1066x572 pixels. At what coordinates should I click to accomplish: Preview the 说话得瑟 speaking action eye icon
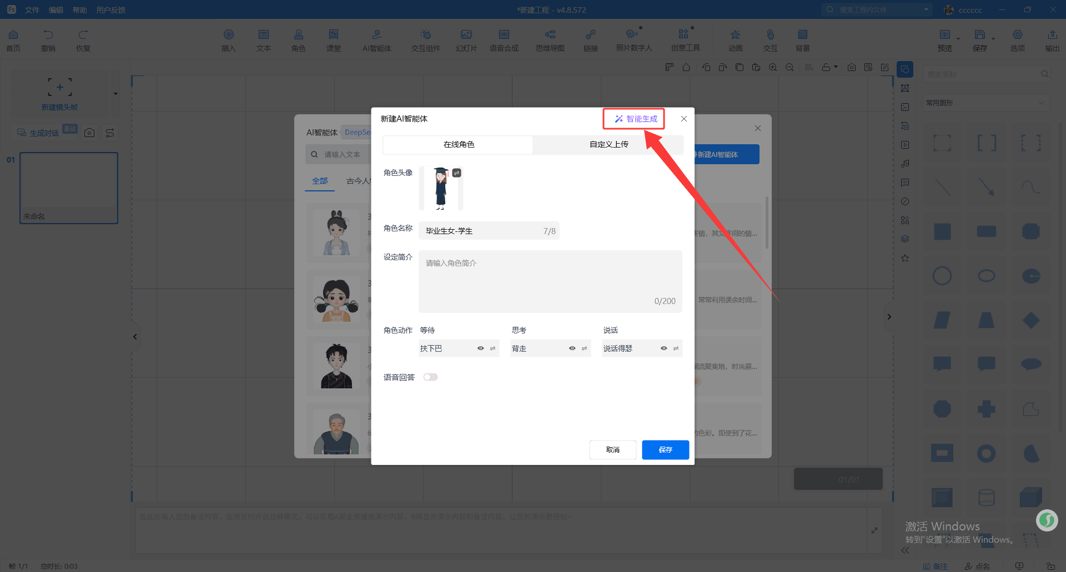click(x=663, y=348)
